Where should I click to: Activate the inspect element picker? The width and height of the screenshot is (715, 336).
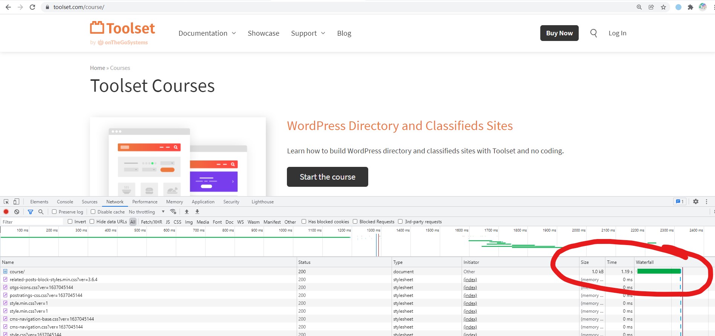[x=6, y=201]
